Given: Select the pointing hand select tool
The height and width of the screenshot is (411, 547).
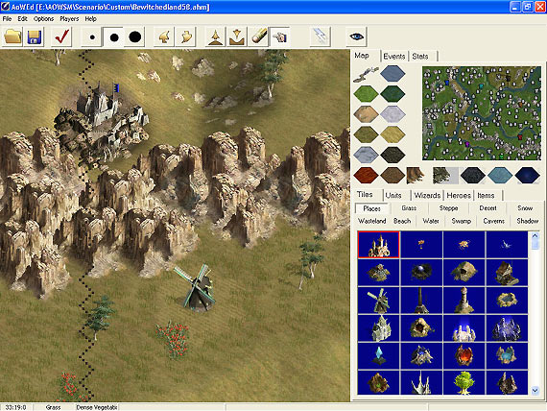Looking at the screenshot, I should tap(280, 36).
